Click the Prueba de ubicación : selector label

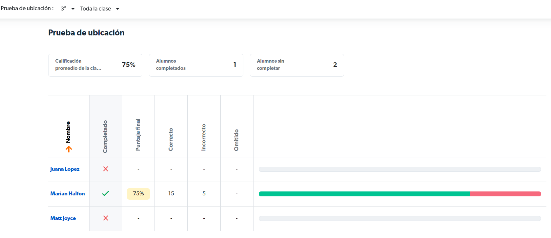click(27, 9)
